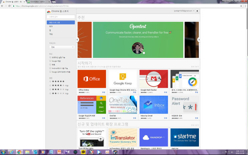Screen dimensions: 248x155
Task: Open the Windows Start menu
Action: [x=3, y=152]
